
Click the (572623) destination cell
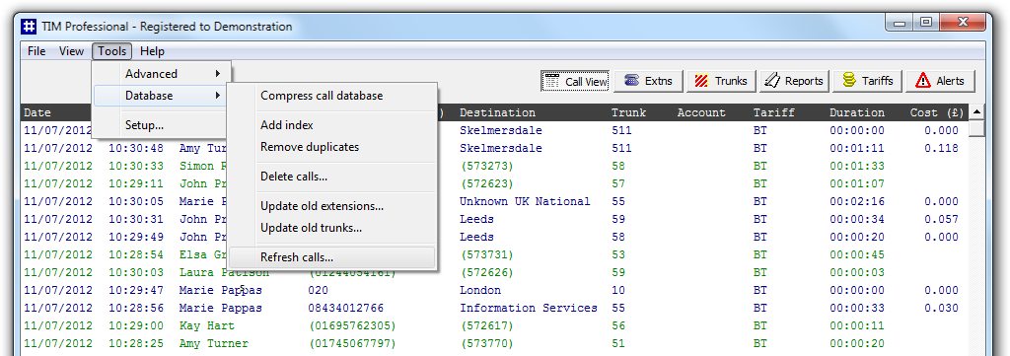(x=487, y=183)
